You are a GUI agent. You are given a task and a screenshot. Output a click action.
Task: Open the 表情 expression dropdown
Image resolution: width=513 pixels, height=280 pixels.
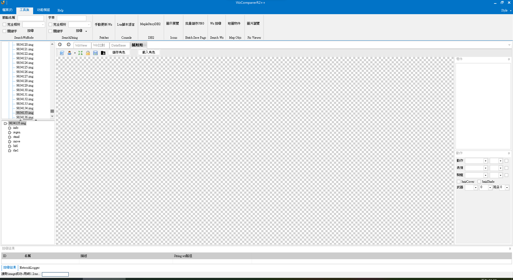485,168
